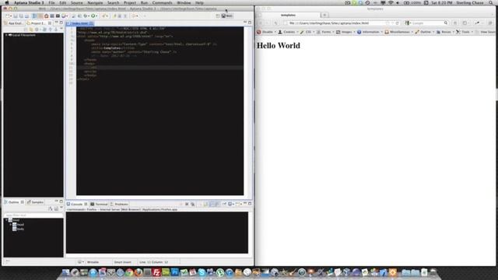This screenshot has width=498, height=280.
Task: Switch to the Samples tab
Action: pyautogui.click(x=36, y=202)
